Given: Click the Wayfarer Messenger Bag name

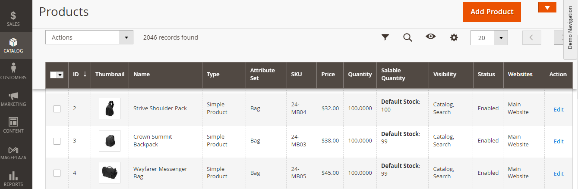Looking at the screenshot, I should point(160,173).
